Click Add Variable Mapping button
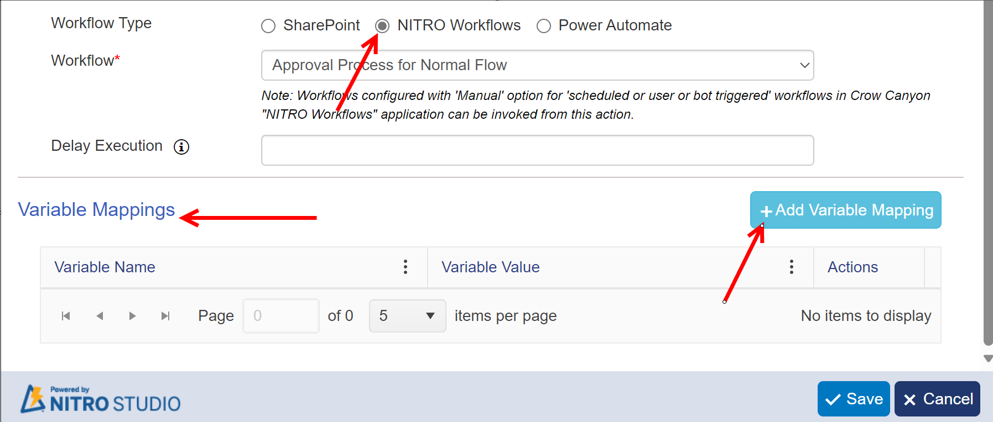The width and height of the screenshot is (993, 422). click(845, 210)
